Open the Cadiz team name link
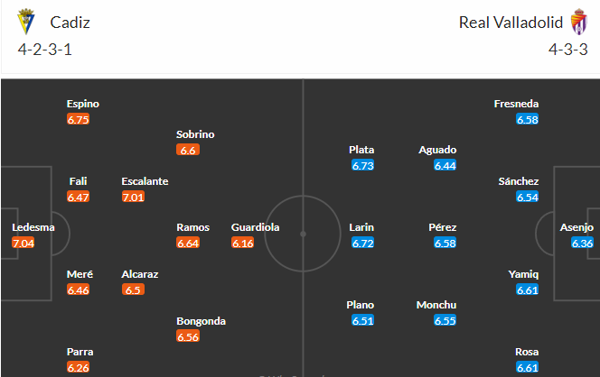Screen dimensions: 600x377 (x=70, y=23)
